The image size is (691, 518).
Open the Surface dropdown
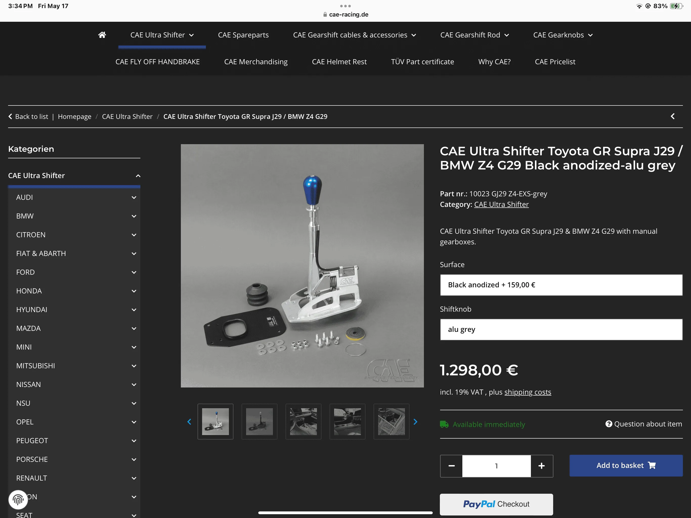561,285
